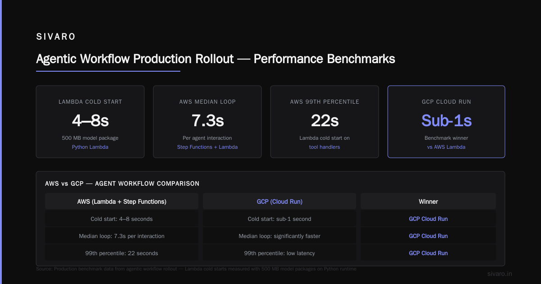The width and height of the screenshot is (541, 284).
Task: Open the sivaro.in website link
Action: (500, 274)
